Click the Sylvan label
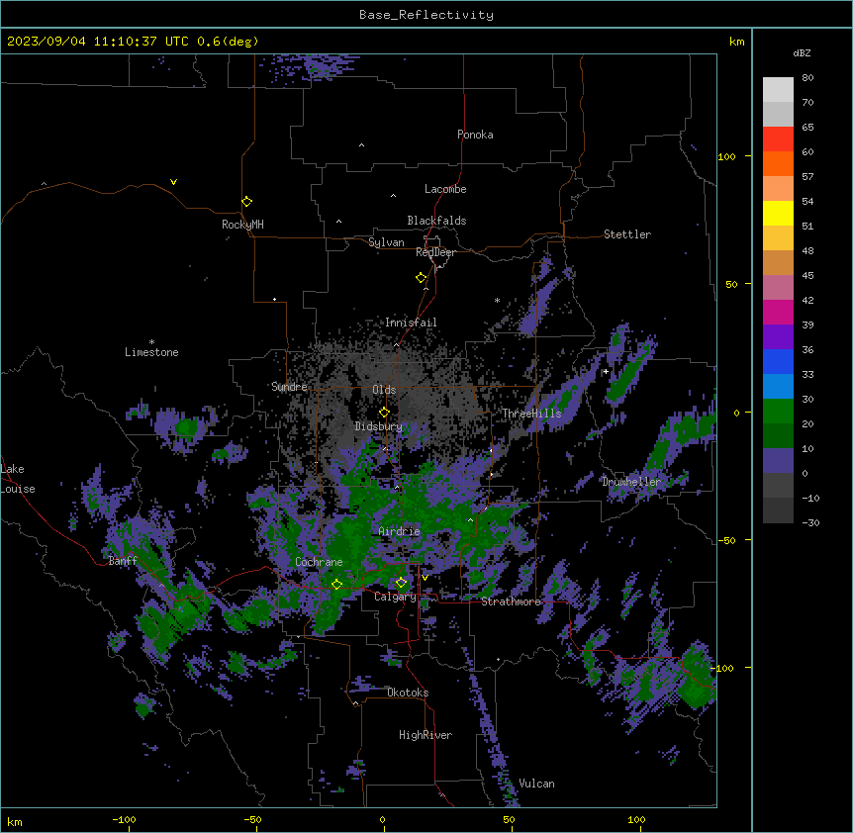This screenshot has height=833, width=853. (x=386, y=242)
